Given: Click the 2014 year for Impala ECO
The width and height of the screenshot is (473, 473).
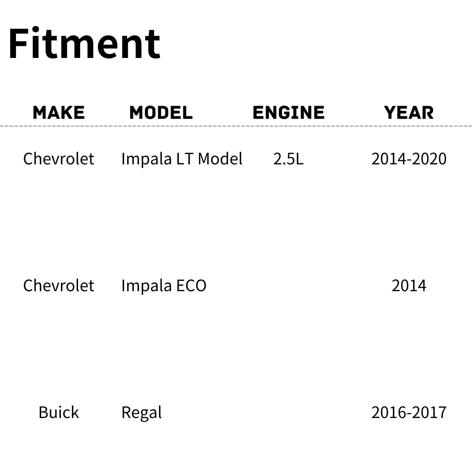Looking at the screenshot, I should pos(409,286).
